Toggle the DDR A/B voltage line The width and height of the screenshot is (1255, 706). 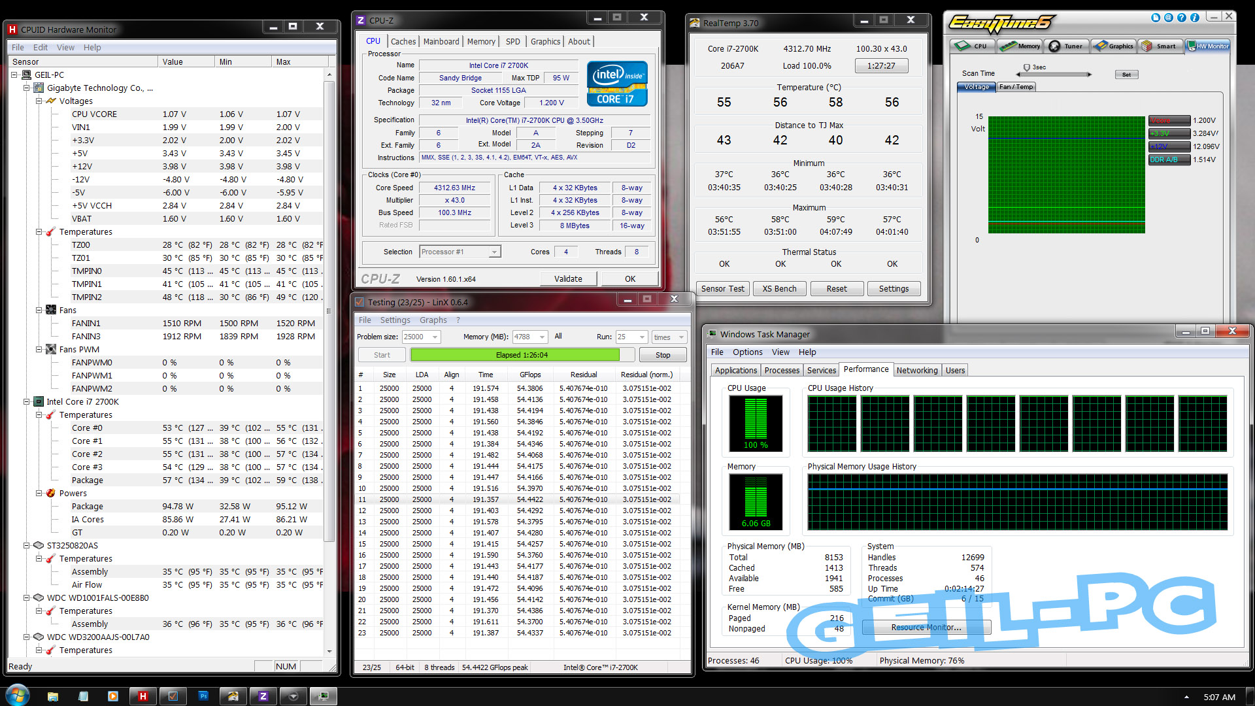point(1169,160)
